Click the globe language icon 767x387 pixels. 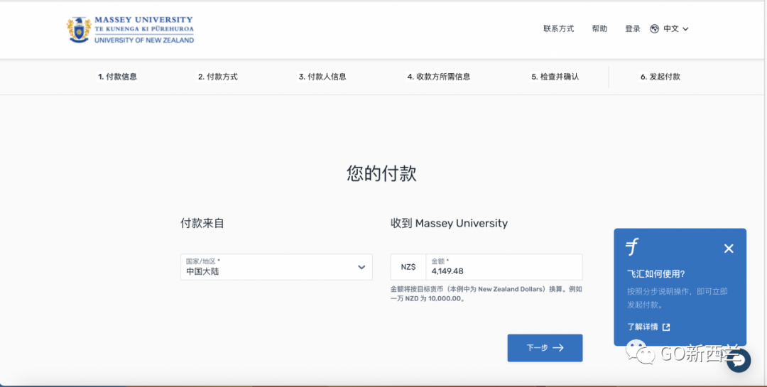[655, 29]
